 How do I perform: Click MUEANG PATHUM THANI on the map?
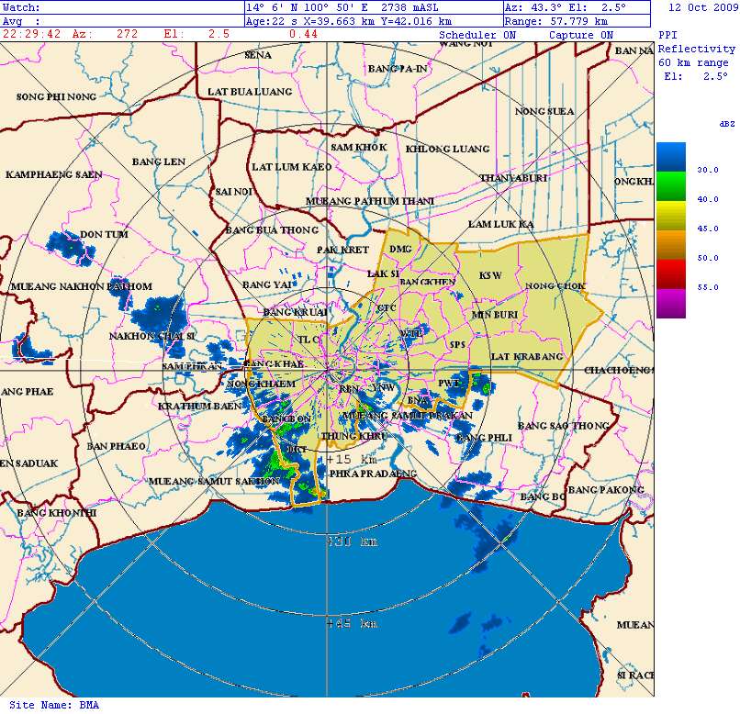[x=370, y=201]
